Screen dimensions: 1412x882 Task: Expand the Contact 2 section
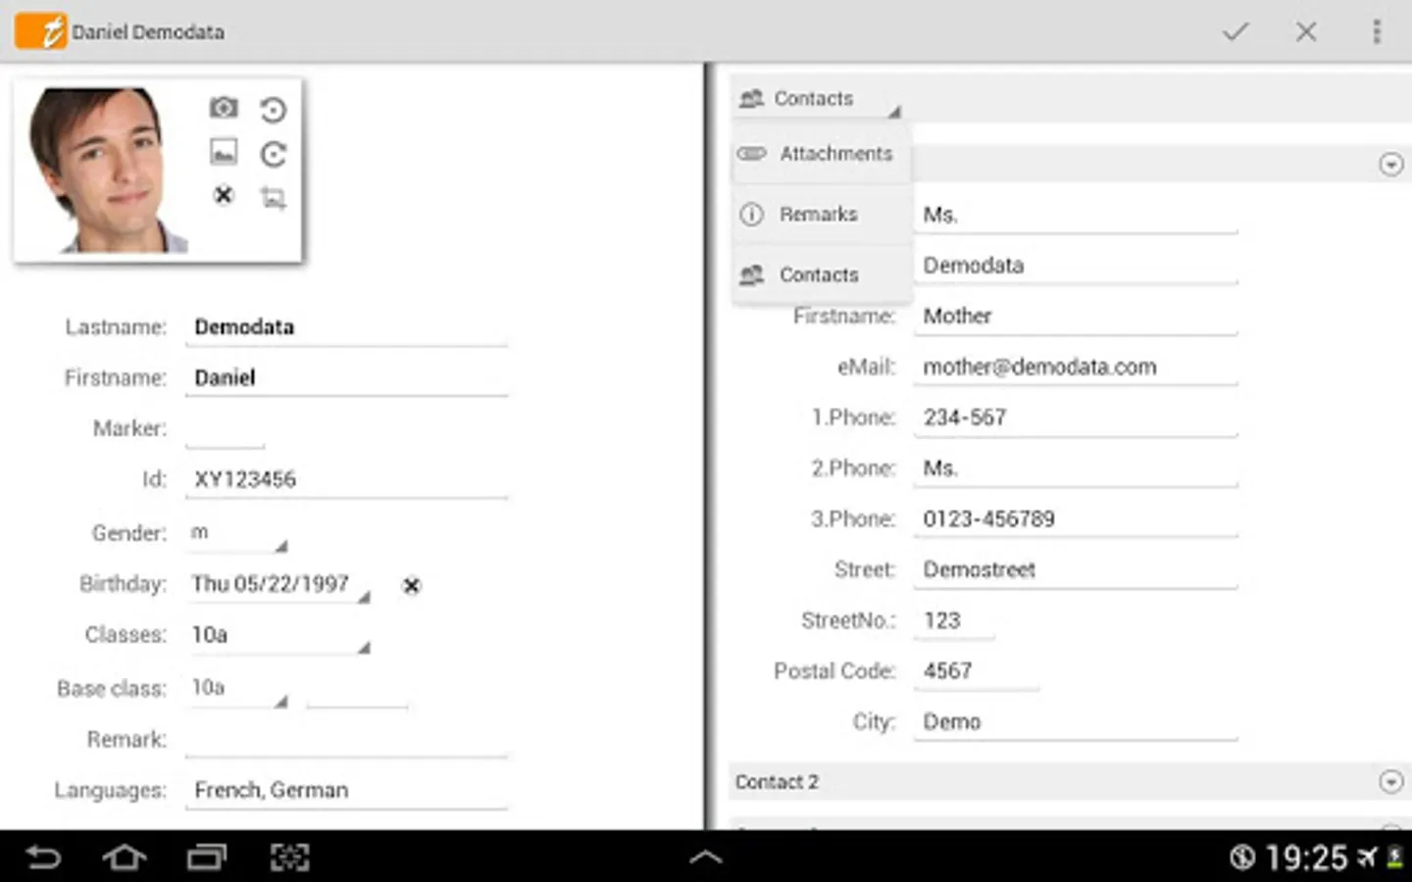(1390, 781)
